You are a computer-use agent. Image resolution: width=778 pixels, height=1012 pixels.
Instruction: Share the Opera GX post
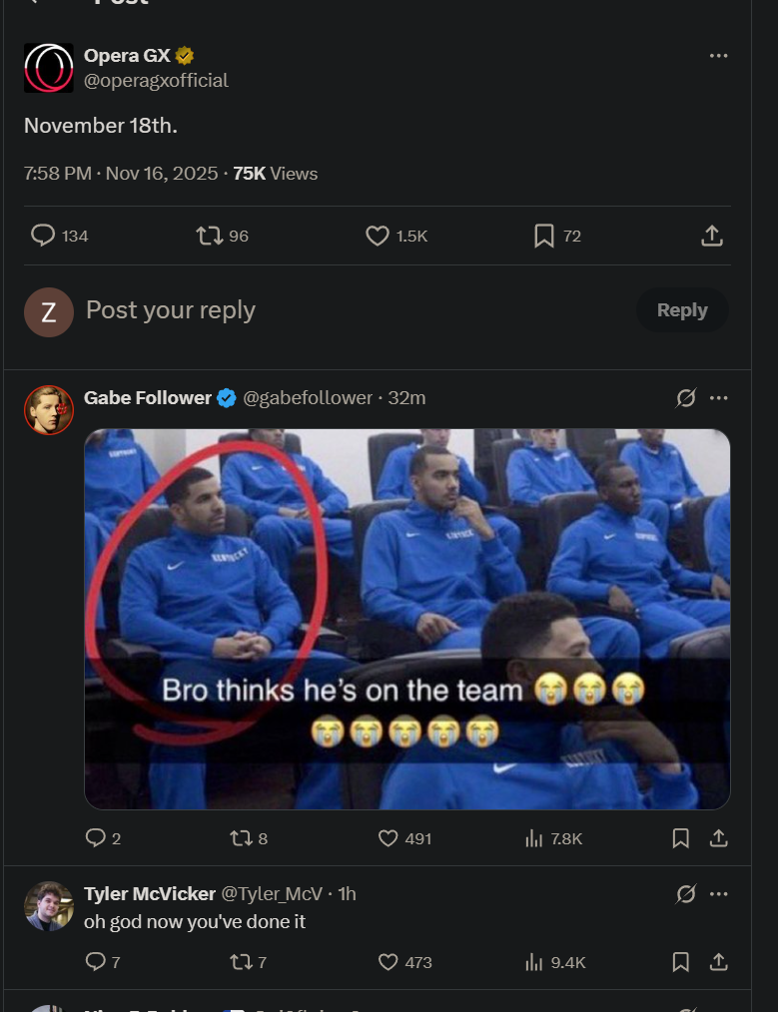pos(711,236)
